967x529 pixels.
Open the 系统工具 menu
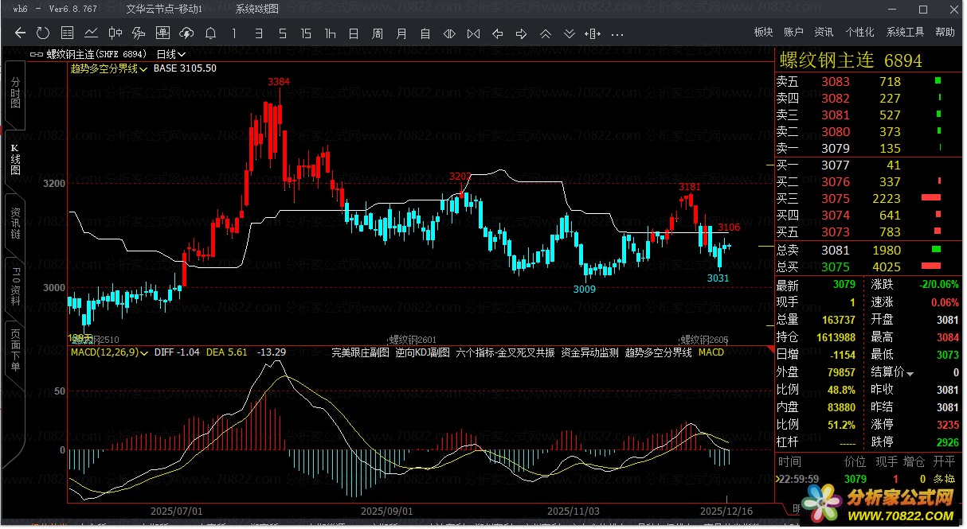[905, 32]
